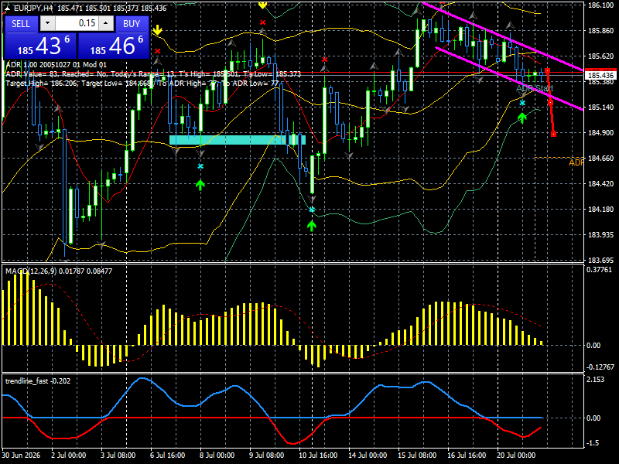Select the upper magenta channel line
This screenshot has height=464, width=619.
coord(502,36)
